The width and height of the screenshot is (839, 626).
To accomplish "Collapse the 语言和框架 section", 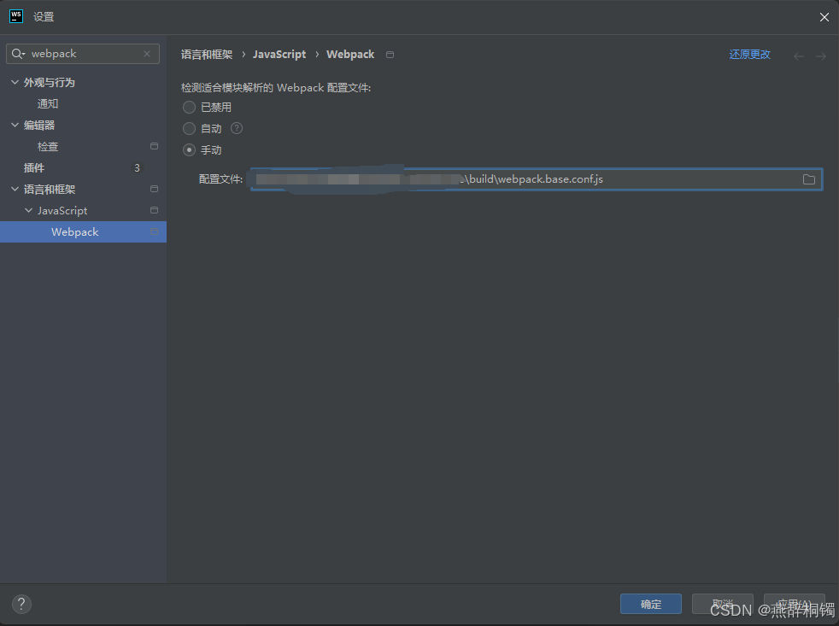I will pos(15,189).
